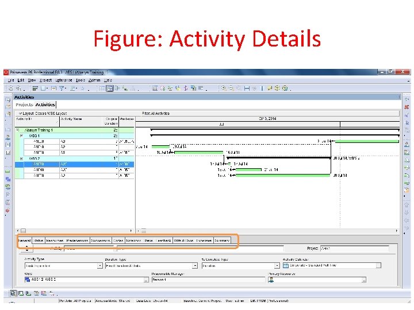Screen dimensions: 414x310
Task: Select the Resources details tab
Action: pos(55,241)
